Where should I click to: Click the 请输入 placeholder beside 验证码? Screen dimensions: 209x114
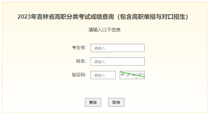pos(99,75)
